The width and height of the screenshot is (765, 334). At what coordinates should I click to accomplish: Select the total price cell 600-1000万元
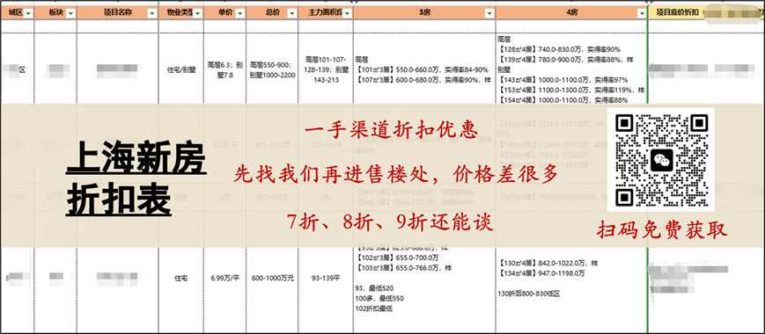pos(272,279)
